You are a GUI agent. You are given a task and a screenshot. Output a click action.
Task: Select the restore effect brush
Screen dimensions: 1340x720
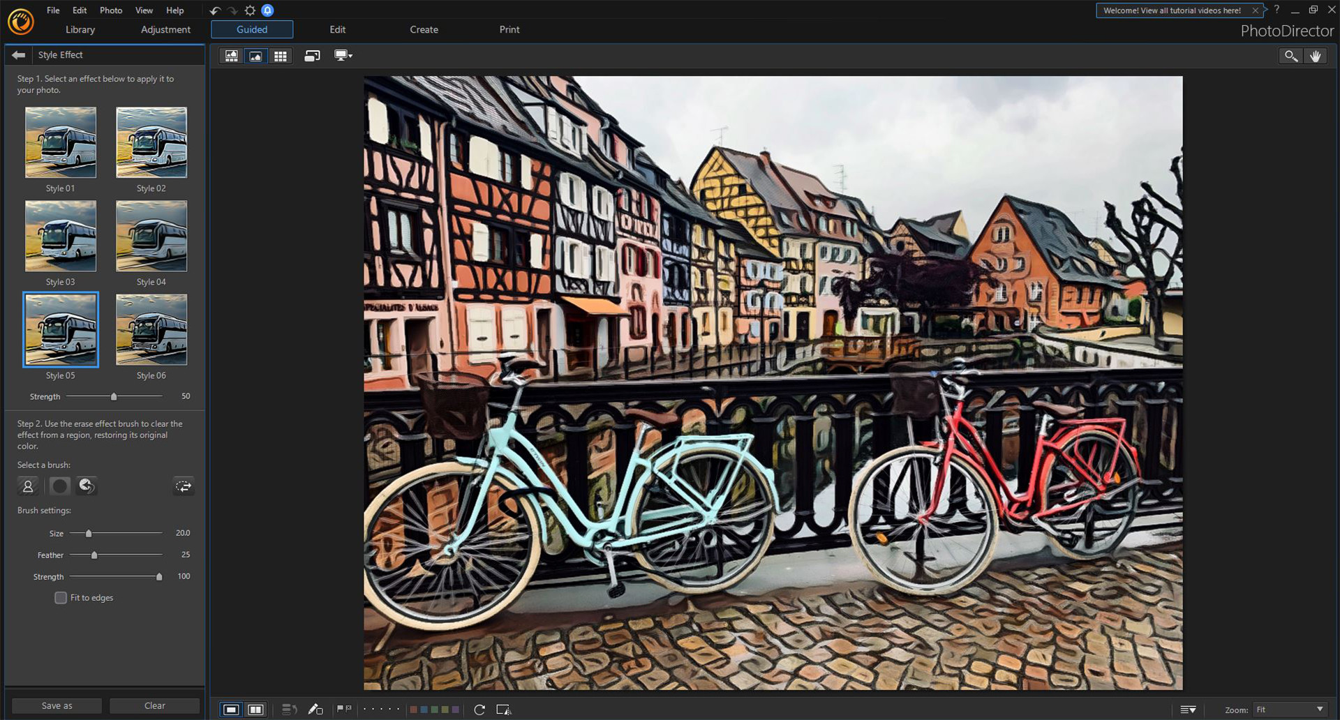coord(86,486)
